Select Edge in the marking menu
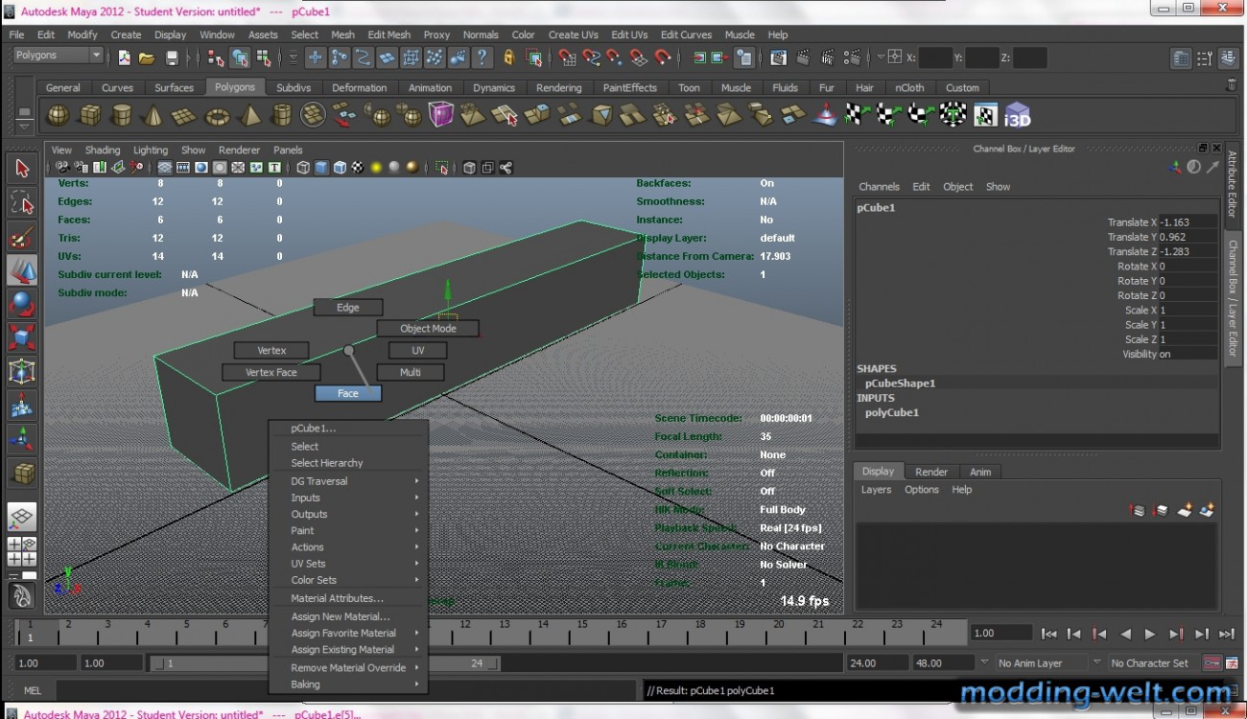Image resolution: width=1247 pixels, height=719 pixels. pos(348,308)
